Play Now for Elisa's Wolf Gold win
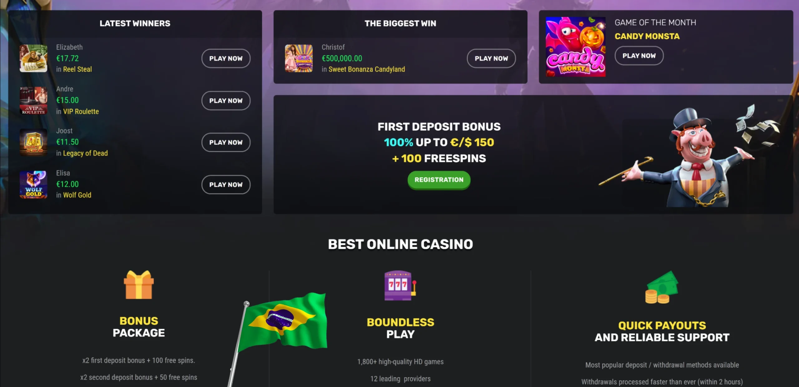The height and width of the screenshot is (387, 799). [226, 184]
